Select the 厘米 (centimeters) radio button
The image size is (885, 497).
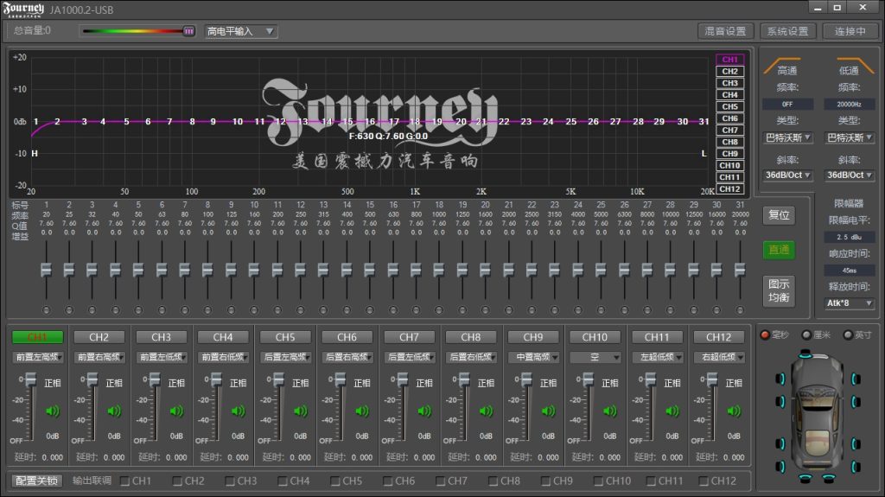click(x=806, y=335)
